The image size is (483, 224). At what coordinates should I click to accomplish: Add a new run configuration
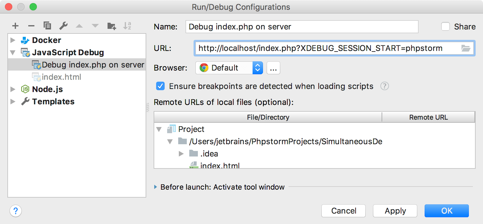click(15, 26)
